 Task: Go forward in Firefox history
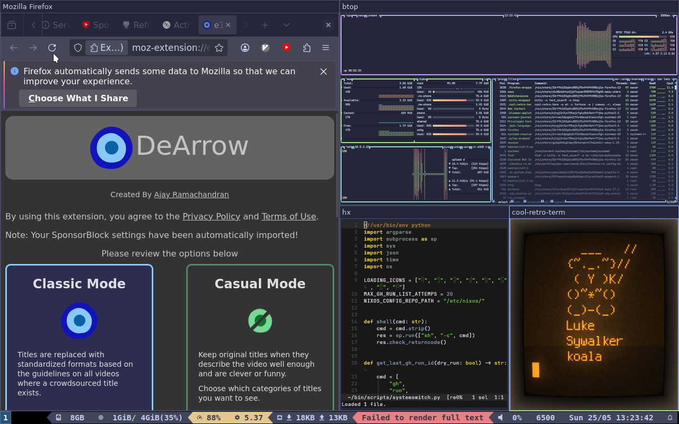click(x=33, y=48)
